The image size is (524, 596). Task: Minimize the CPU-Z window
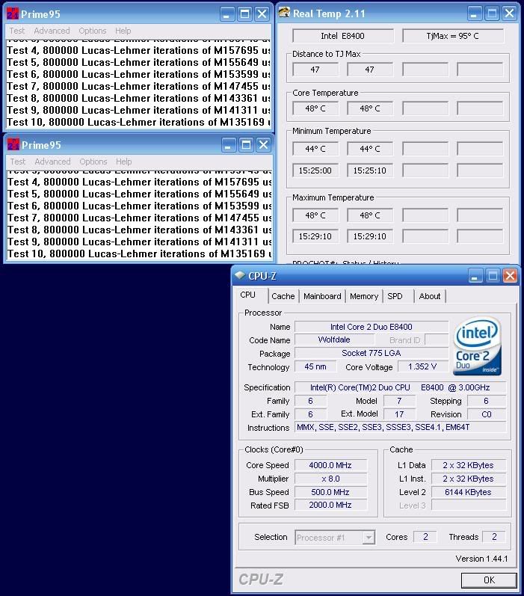[x=475, y=276]
